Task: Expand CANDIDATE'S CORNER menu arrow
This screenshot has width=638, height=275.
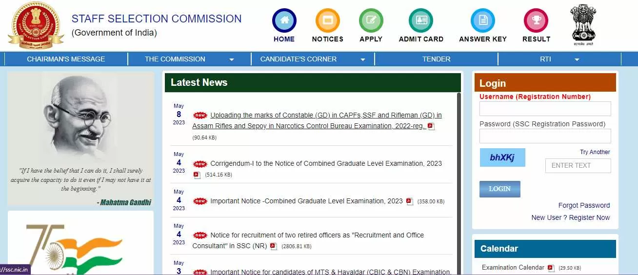Action: (x=363, y=59)
